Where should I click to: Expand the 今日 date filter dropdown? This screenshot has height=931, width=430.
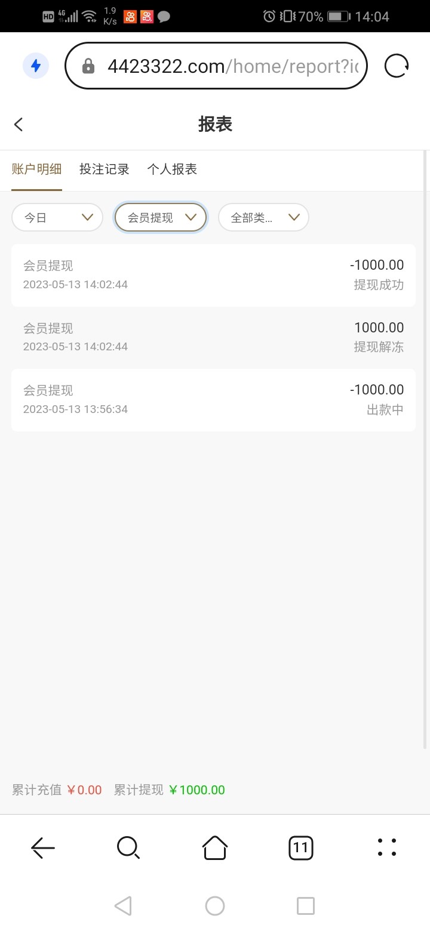point(57,218)
